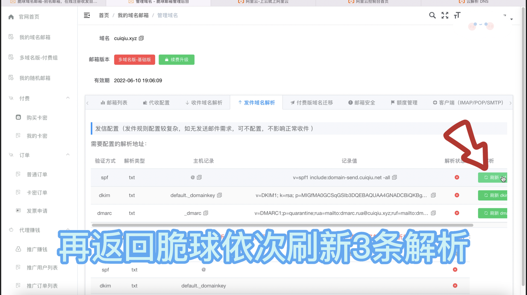The height and width of the screenshot is (295, 527).
Task: Open search with the magnifier icon
Action: (432, 15)
